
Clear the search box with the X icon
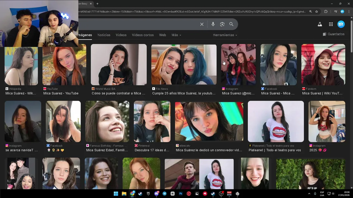[x=202, y=24]
